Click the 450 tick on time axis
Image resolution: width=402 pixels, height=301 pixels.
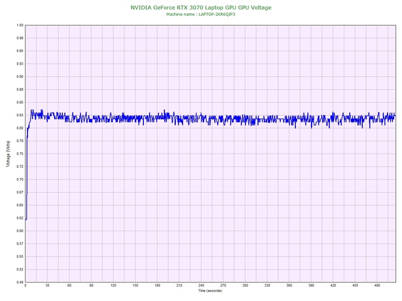355,285
